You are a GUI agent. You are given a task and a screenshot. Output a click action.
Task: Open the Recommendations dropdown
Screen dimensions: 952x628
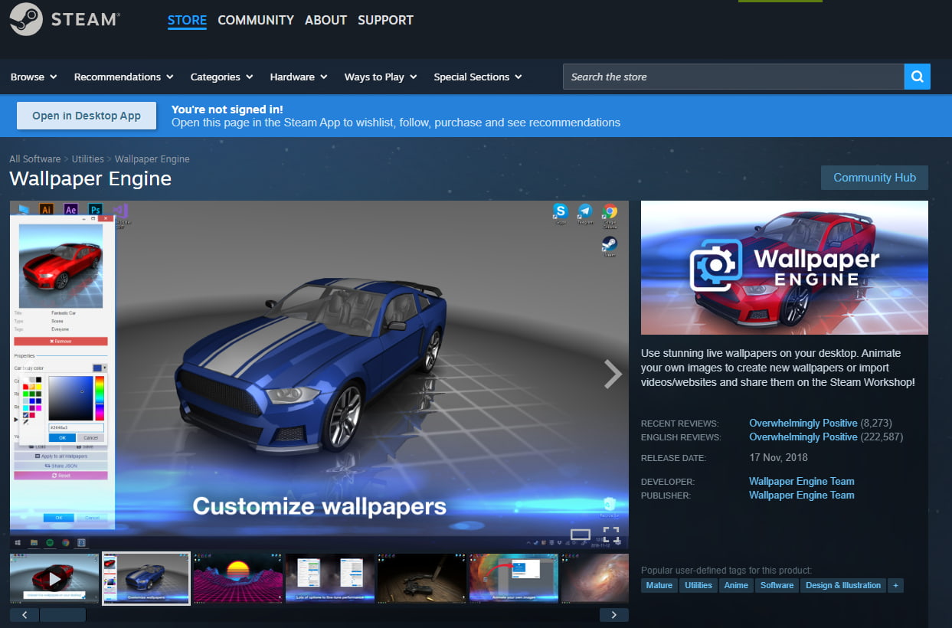tap(123, 77)
